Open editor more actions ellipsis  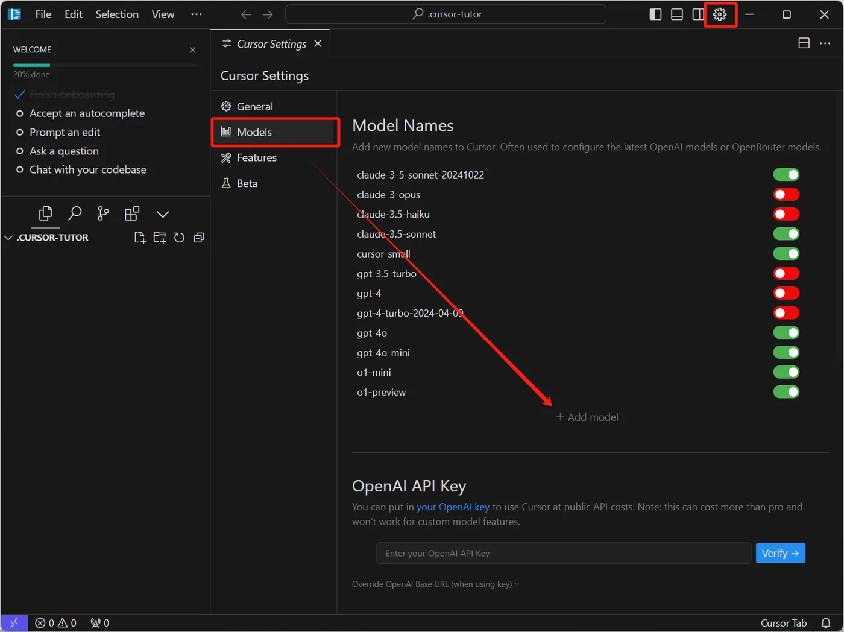825,43
